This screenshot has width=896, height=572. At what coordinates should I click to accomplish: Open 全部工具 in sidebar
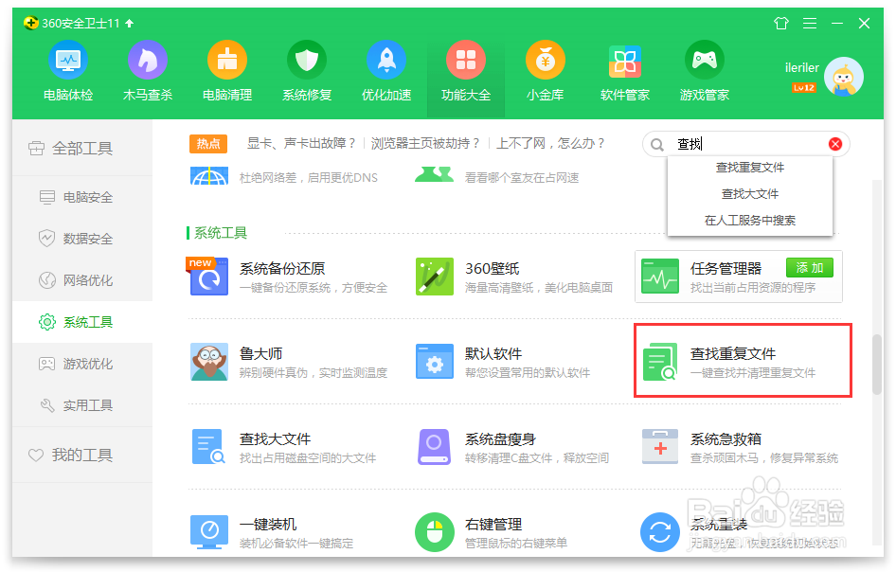(x=82, y=149)
